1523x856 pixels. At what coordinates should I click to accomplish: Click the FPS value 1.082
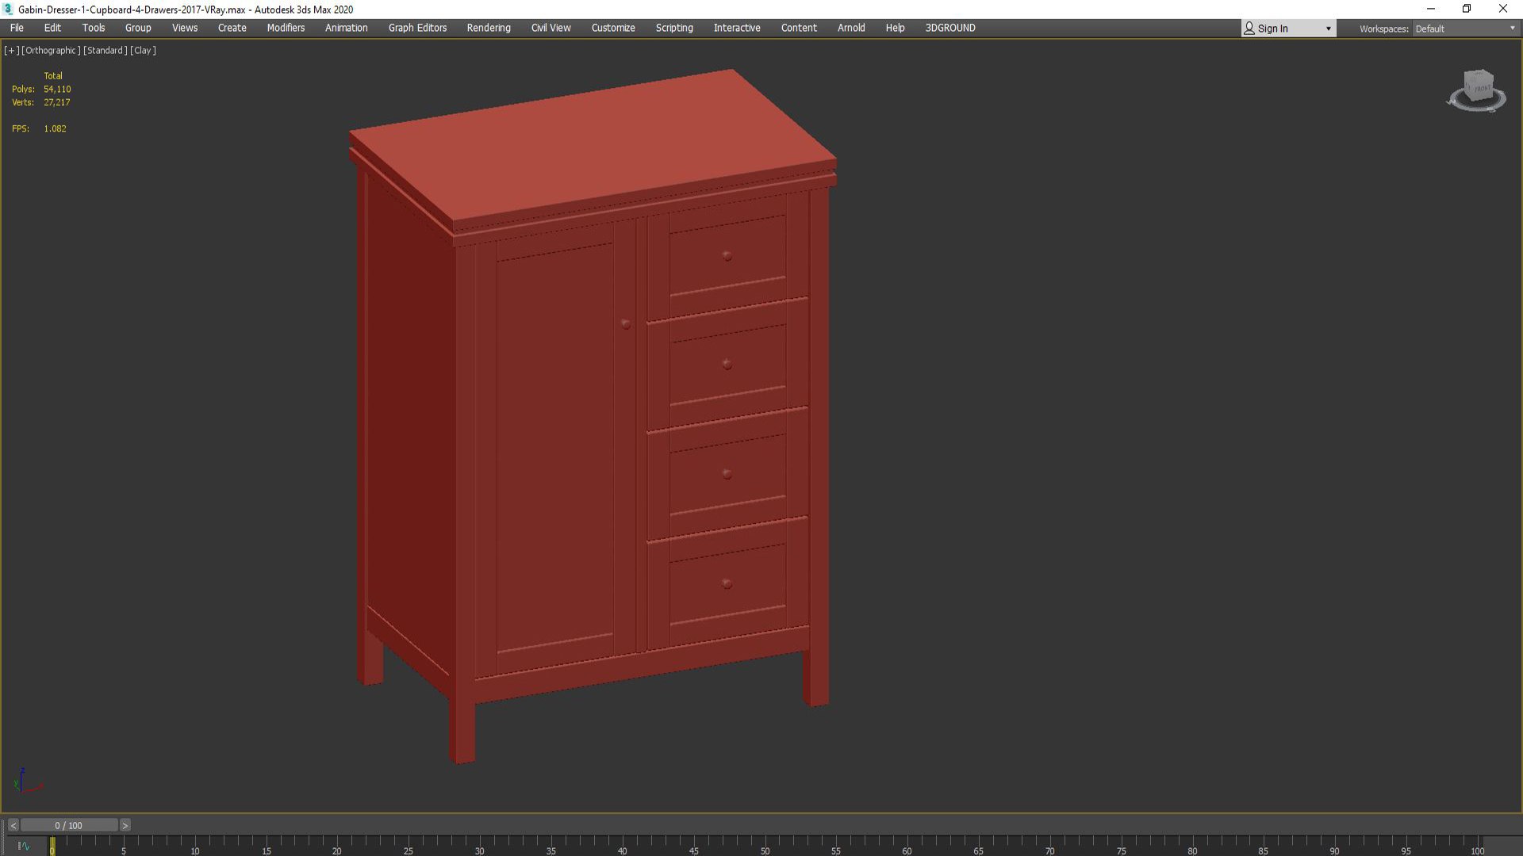55,128
